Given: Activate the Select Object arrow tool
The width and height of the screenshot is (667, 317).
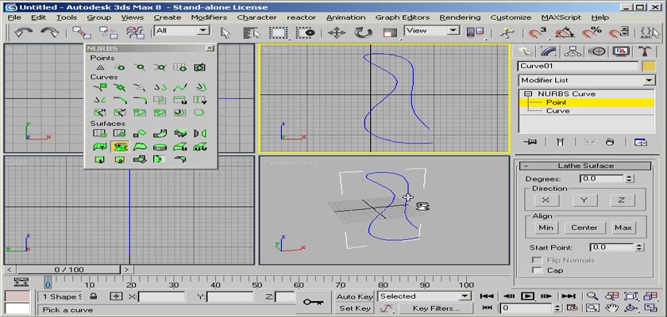Looking at the screenshot, I should (x=226, y=32).
